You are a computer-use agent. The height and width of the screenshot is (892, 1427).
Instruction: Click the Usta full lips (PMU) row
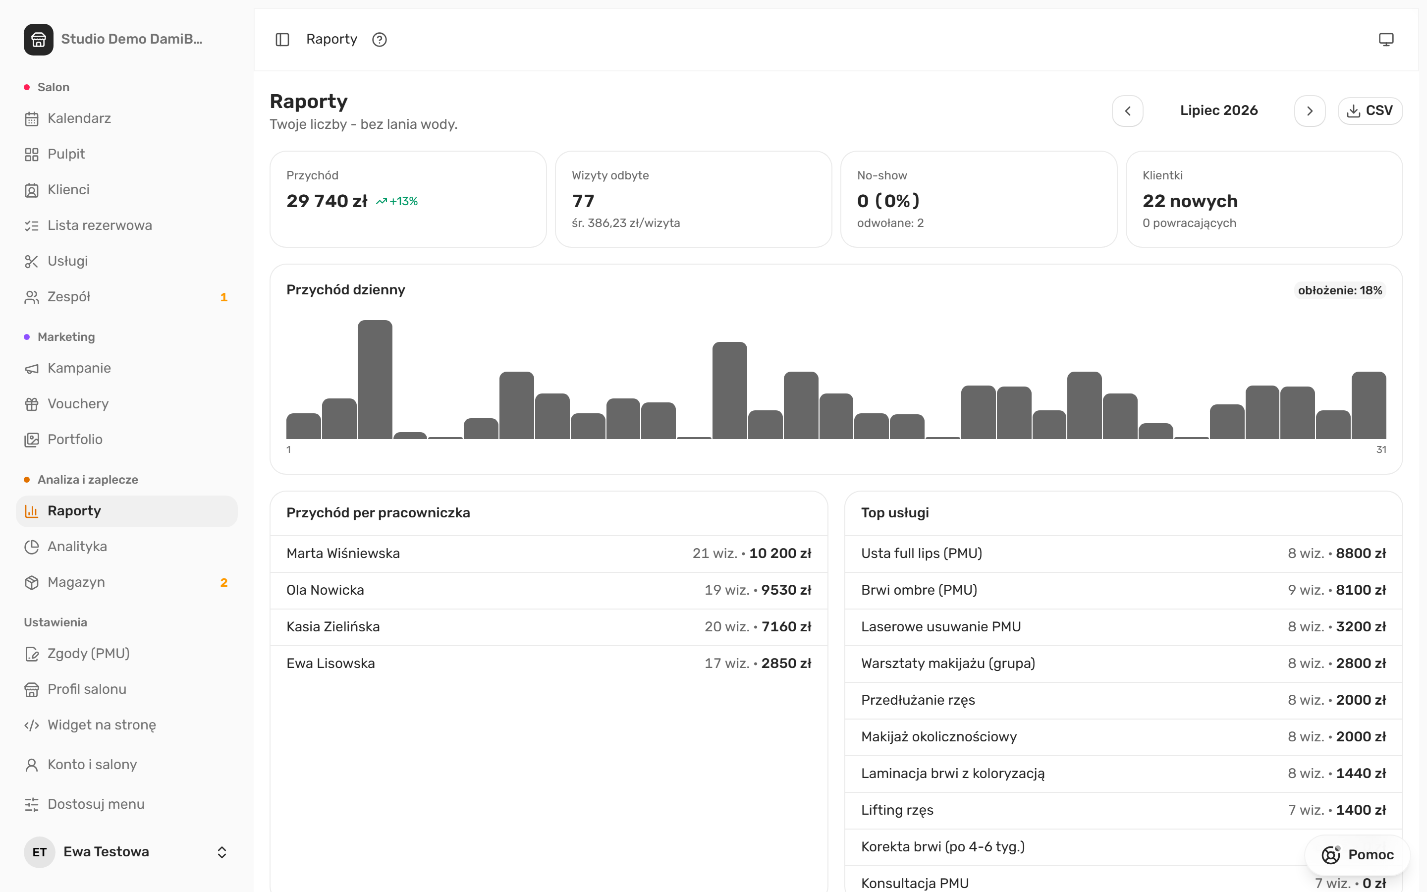click(x=1123, y=554)
